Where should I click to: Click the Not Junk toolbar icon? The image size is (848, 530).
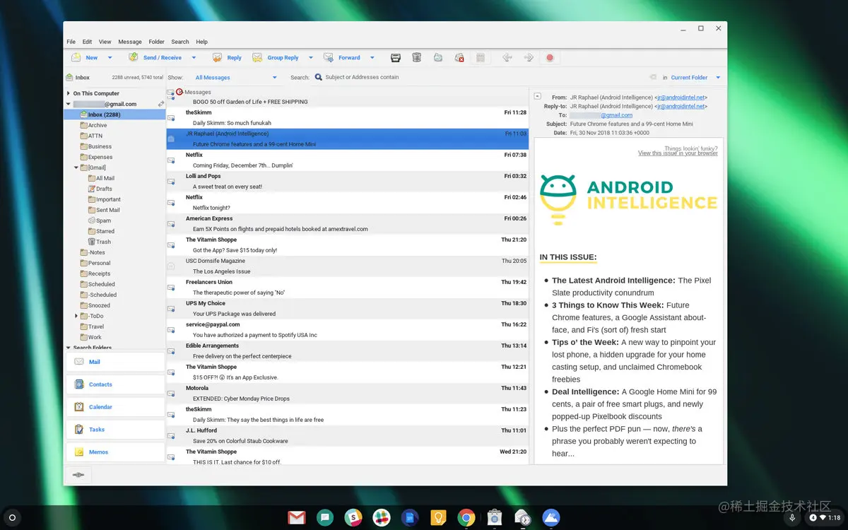coord(459,58)
